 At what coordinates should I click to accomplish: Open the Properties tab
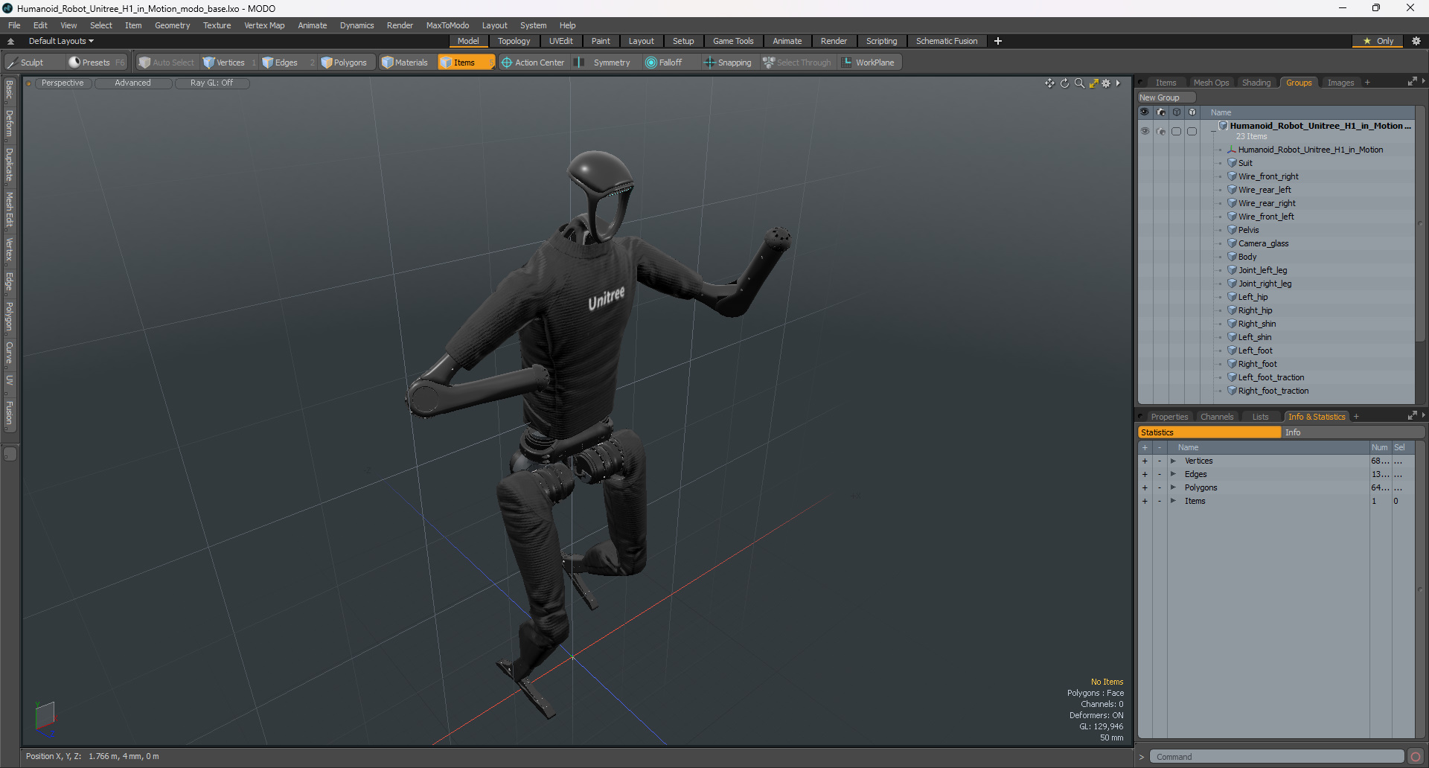[1169, 417]
